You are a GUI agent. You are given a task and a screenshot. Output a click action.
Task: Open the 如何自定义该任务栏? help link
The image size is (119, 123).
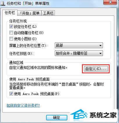[23, 105]
